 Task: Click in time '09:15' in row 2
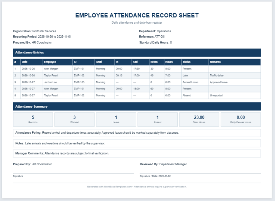tap(119, 75)
